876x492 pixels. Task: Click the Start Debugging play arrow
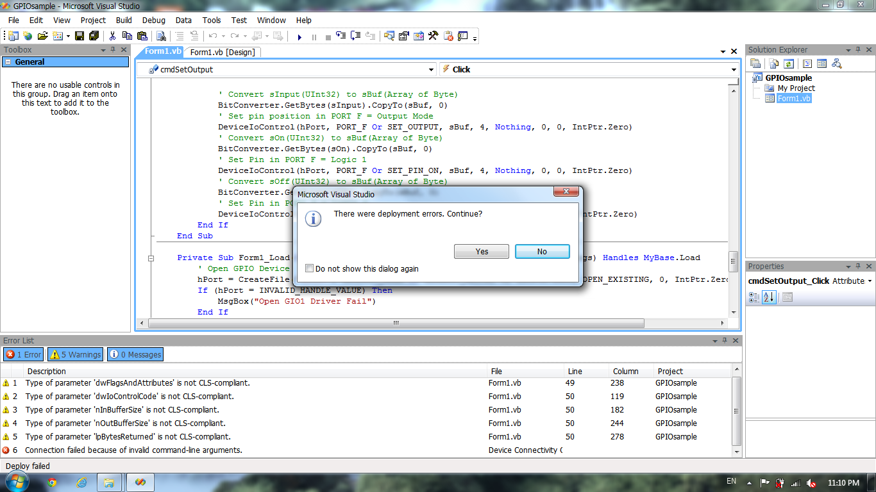pyautogui.click(x=299, y=37)
